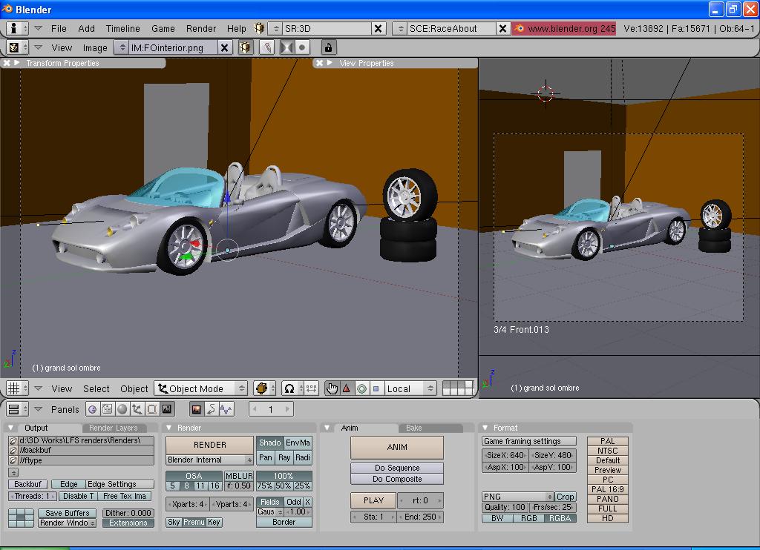The height and width of the screenshot is (550, 760).
Task: Open the Shading context buttons
Action: tap(122, 409)
